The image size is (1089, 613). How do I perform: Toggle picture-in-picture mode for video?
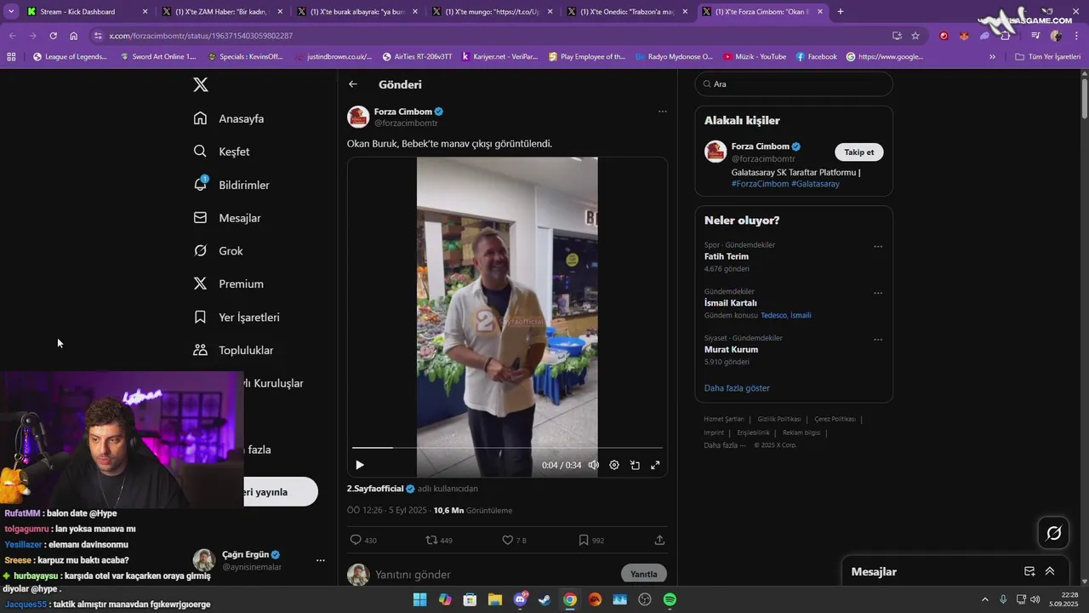coord(635,465)
